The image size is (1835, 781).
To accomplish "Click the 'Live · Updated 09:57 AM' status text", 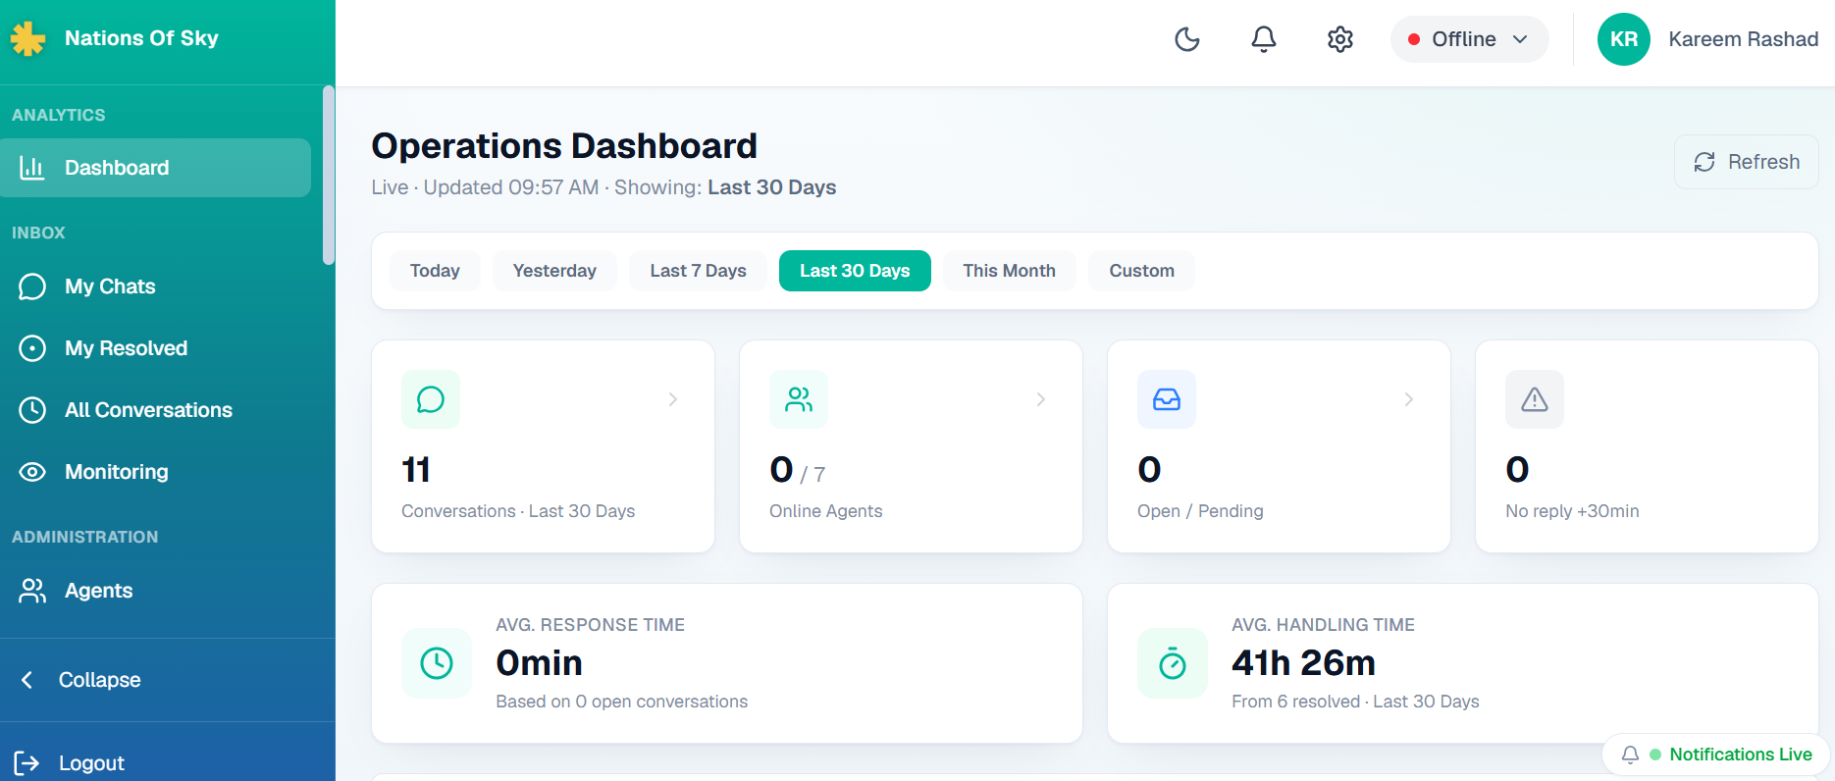I will [x=485, y=187].
